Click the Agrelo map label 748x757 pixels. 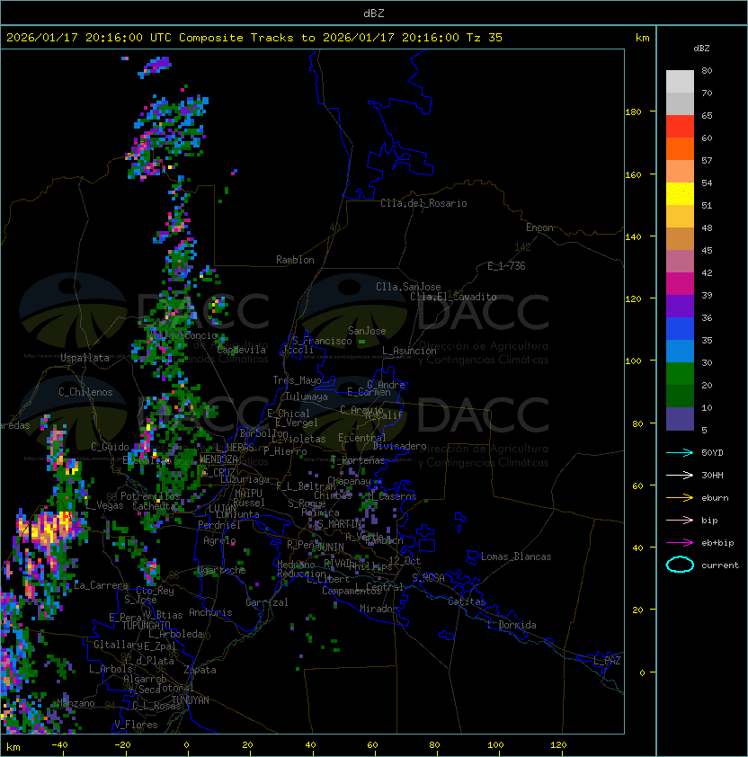tap(219, 540)
